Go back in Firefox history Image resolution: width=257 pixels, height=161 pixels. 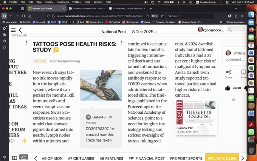coord(11,16)
